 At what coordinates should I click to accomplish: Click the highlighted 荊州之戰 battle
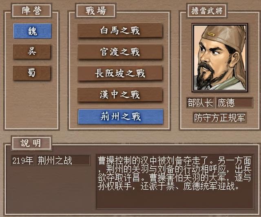(x=121, y=116)
